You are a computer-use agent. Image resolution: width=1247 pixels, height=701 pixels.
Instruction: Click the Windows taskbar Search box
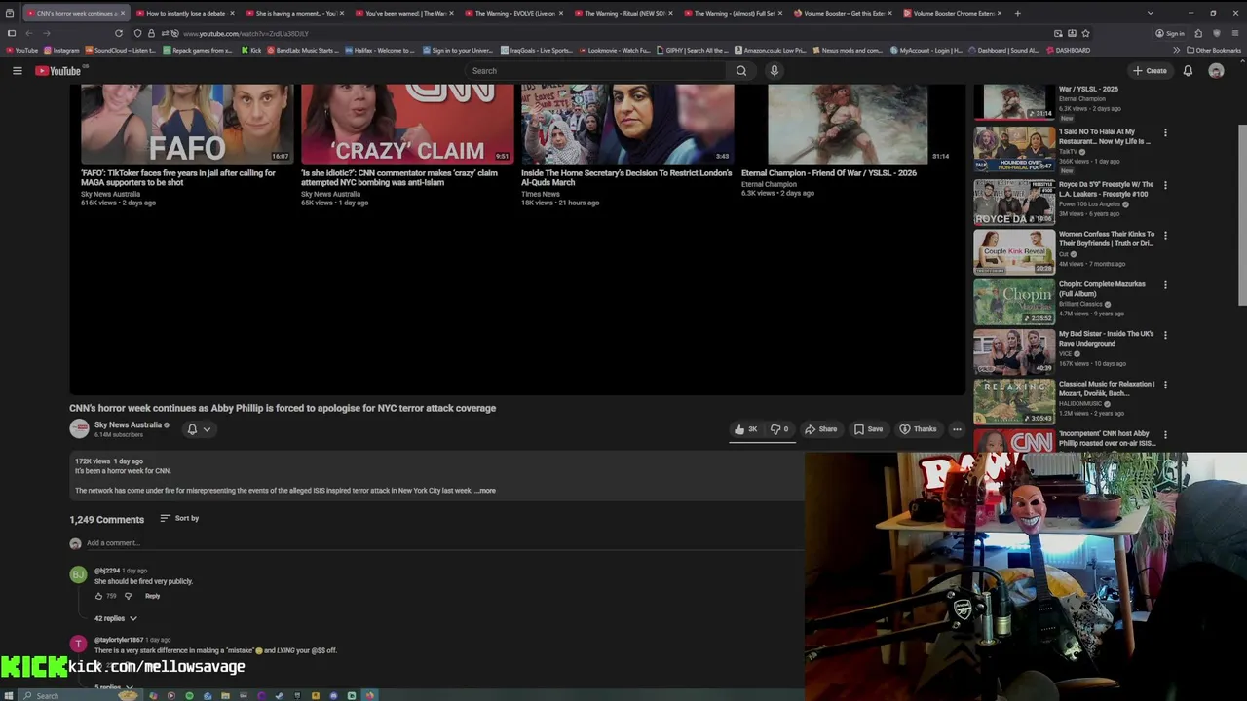(78, 695)
